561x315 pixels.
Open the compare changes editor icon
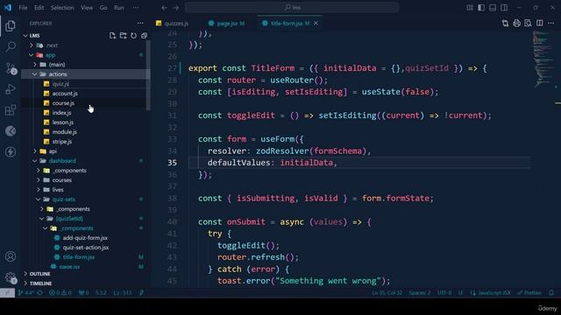pos(505,24)
